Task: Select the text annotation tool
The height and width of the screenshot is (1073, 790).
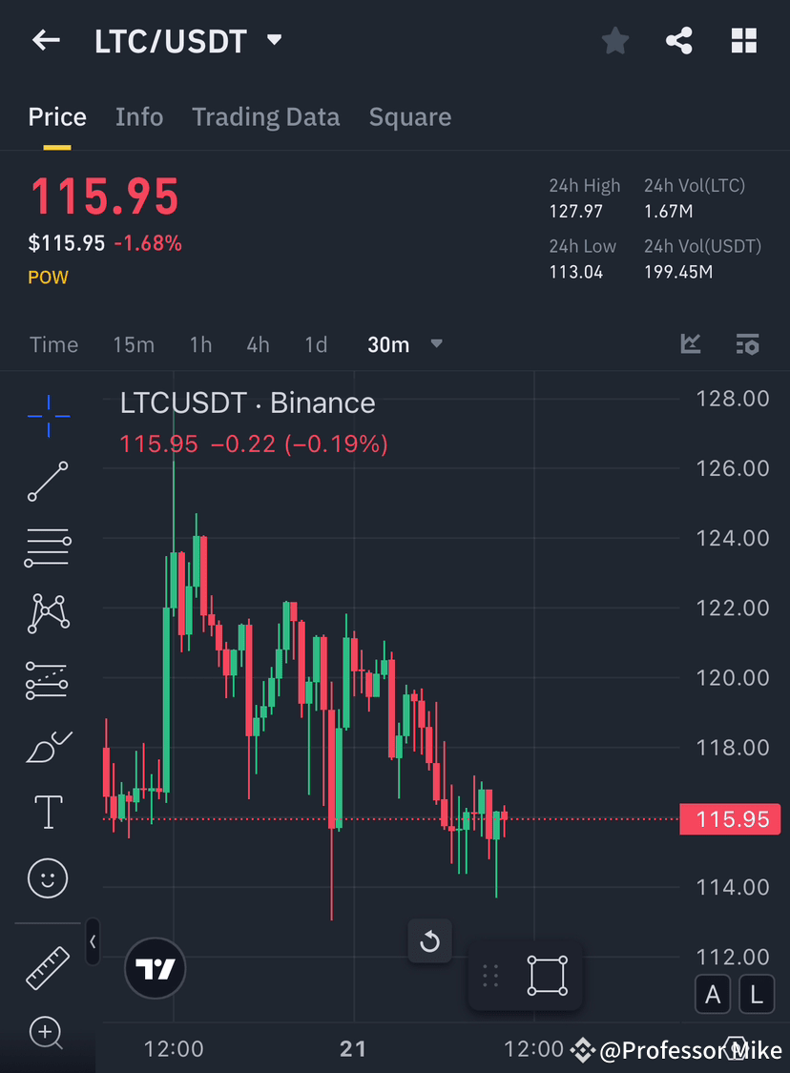Action: pyautogui.click(x=48, y=811)
